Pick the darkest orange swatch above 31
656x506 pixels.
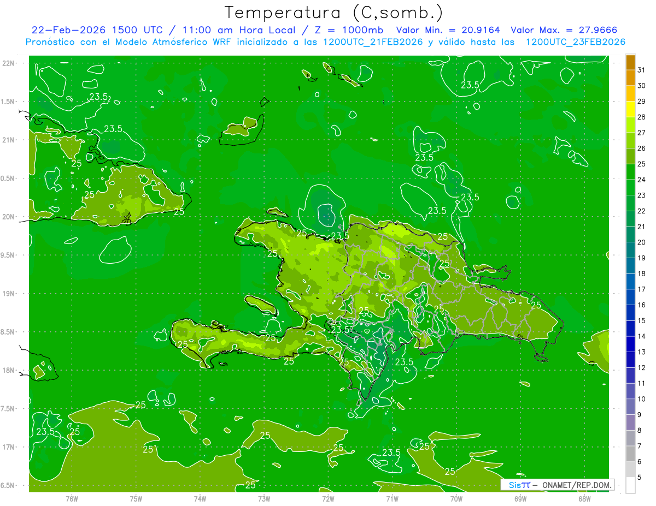(630, 62)
